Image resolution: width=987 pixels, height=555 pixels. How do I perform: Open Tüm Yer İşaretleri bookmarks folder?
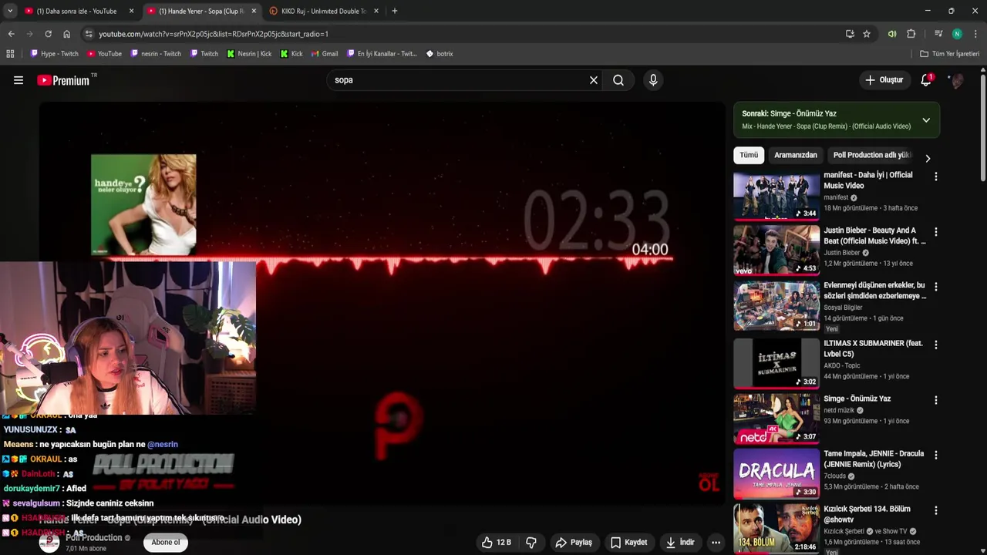[949, 54]
